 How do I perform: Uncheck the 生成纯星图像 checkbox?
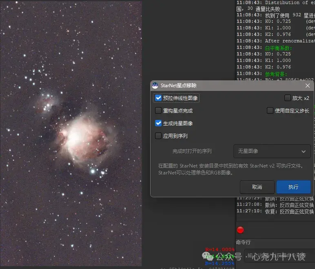coord(158,123)
